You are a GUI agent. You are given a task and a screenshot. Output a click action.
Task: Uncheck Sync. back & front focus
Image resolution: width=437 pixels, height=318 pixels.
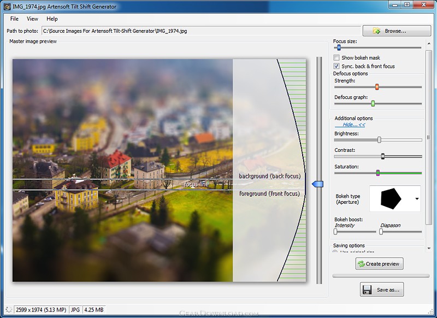[x=336, y=66]
